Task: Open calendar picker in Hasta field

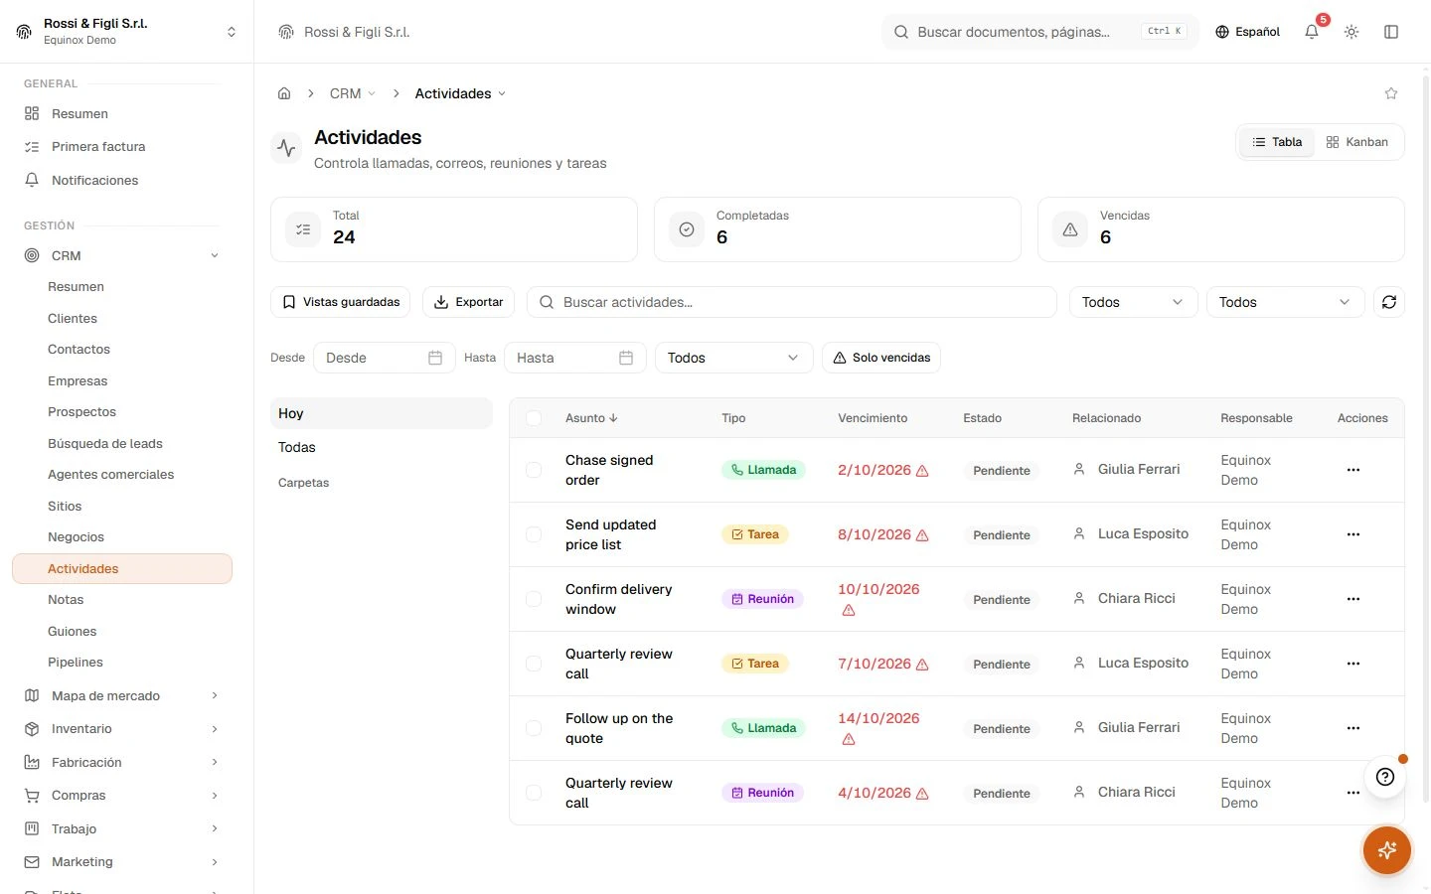Action: point(626,358)
